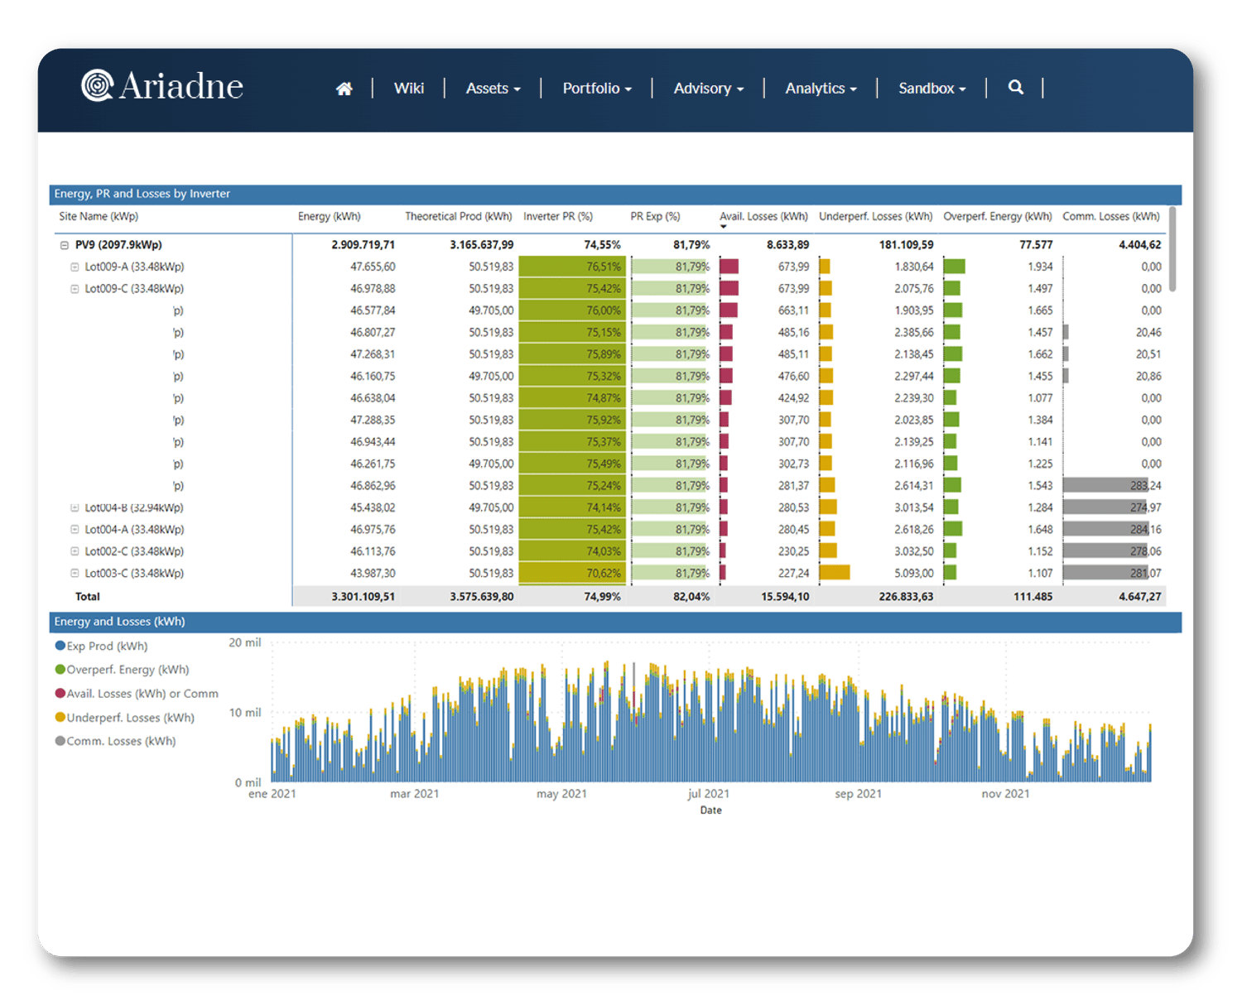Click the Advisory navigation link
This screenshot has width=1242, height=1005.
pos(708,88)
